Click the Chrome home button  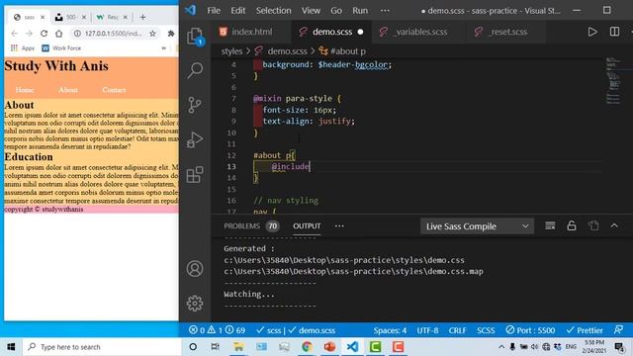(x=59, y=34)
